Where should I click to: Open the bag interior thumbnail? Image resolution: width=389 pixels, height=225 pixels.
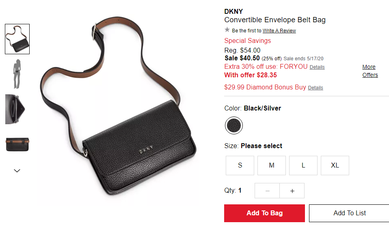click(15, 109)
